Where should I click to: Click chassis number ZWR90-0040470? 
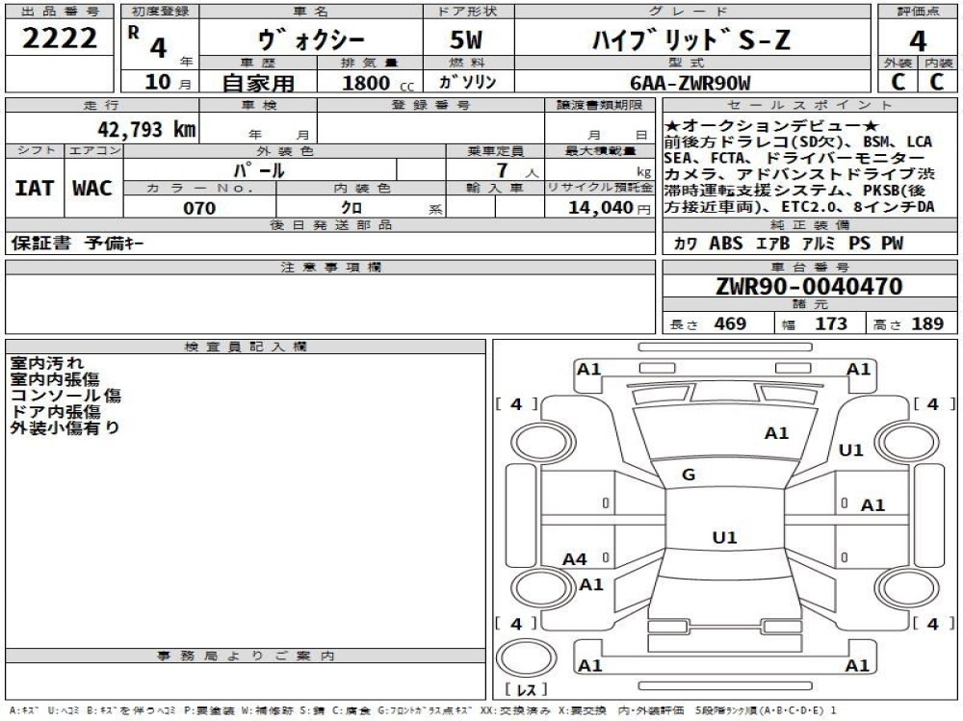pos(809,286)
